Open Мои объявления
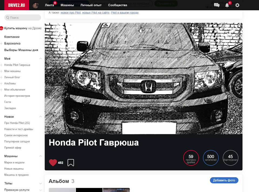 pyautogui.click(x=15, y=90)
